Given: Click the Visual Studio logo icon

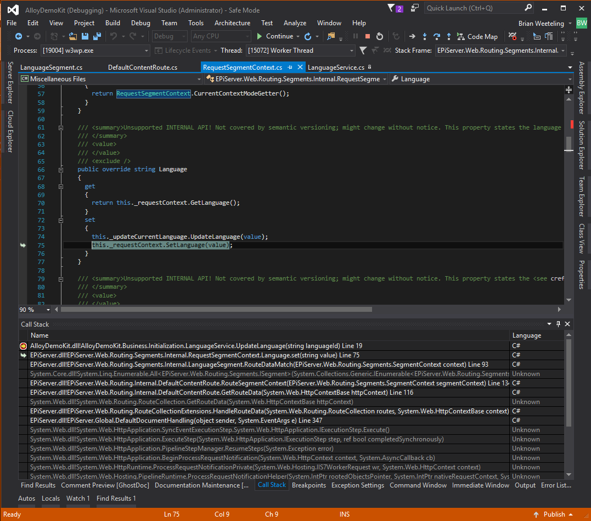Looking at the screenshot, I should [13, 10].
